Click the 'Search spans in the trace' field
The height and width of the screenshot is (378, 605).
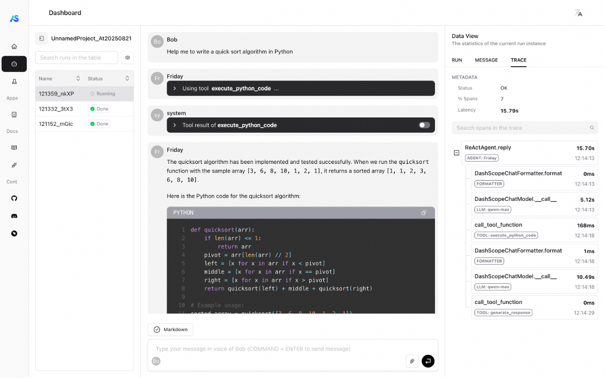click(521, 128)
